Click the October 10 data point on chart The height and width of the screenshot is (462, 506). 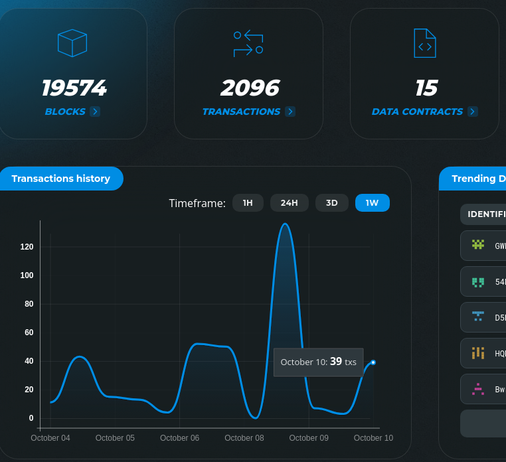[x=373, y=362]
